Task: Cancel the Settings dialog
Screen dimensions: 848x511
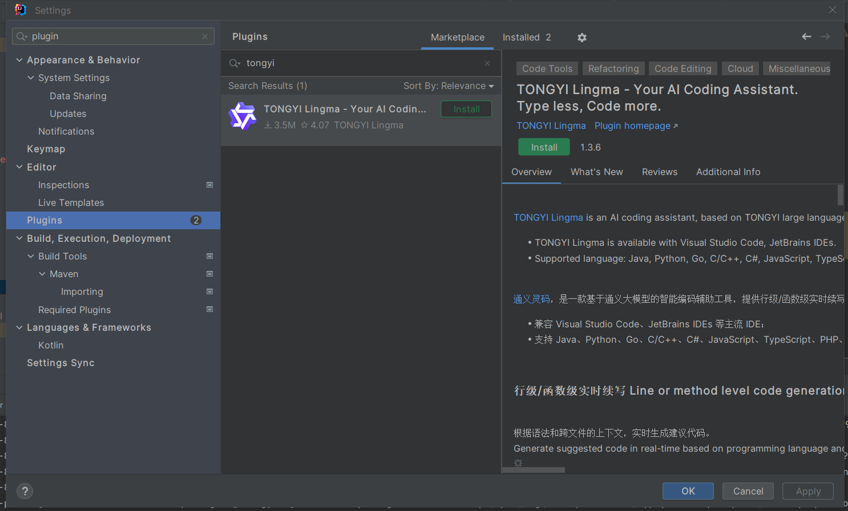Action: click(748, 491)
